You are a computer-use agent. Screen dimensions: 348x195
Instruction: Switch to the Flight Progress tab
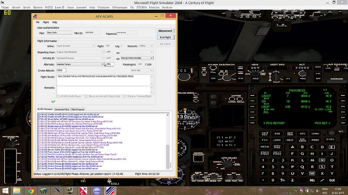(78, 109)
